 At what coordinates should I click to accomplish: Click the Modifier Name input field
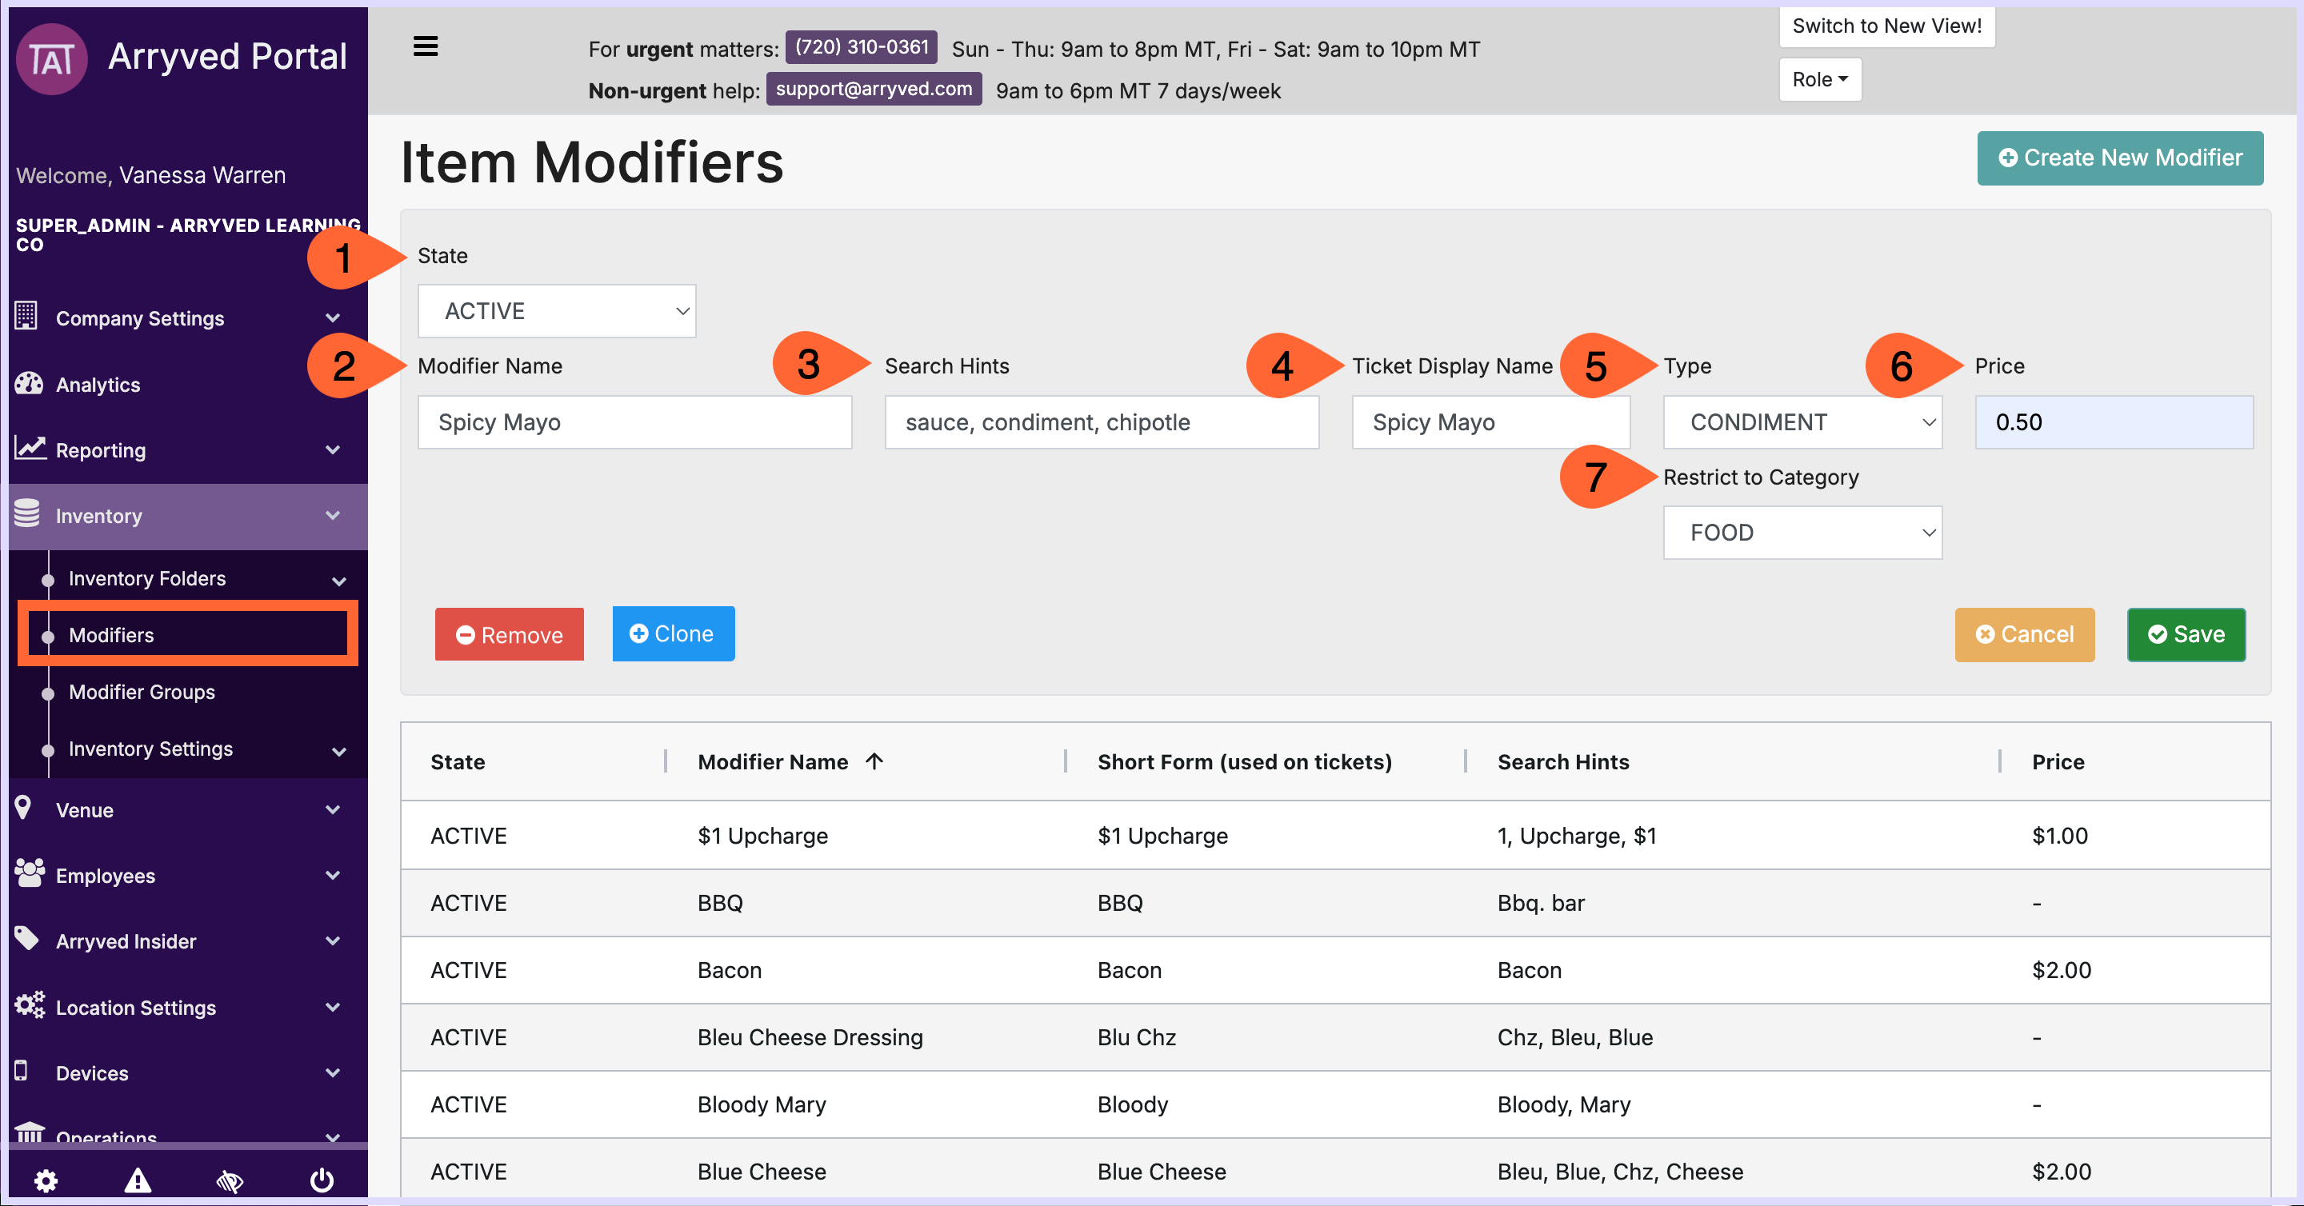point(635,422)
